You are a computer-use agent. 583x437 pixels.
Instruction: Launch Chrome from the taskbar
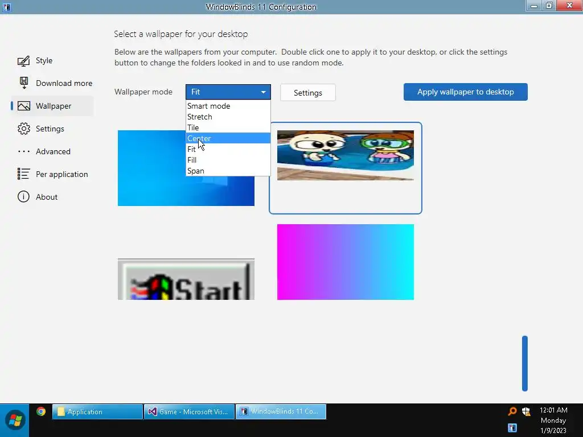tap(41, 411)
